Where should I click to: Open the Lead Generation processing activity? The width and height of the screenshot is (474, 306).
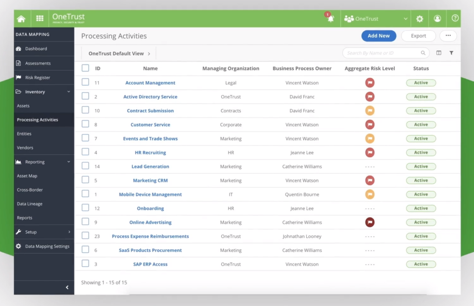point(150,166)
